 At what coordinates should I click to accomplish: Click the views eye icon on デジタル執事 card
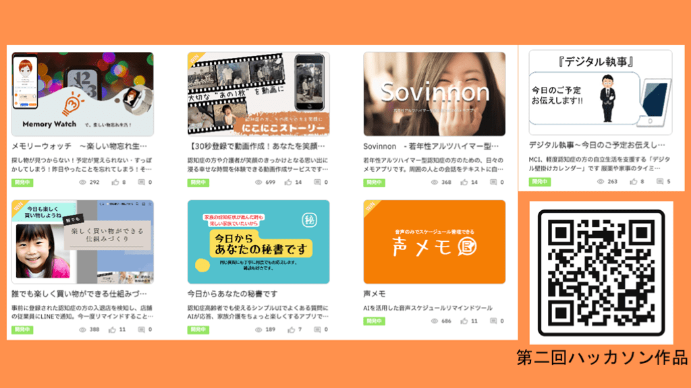(600, 181)
